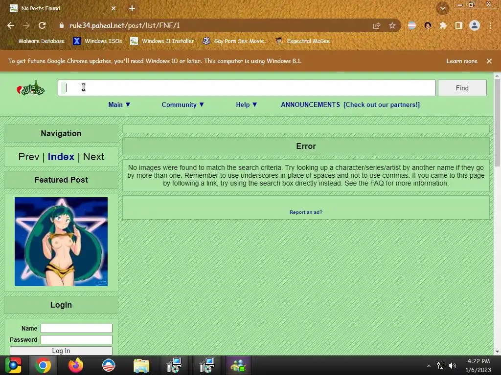The height and width of the screenshot is (375, 501).
Task: Click the Index navigation link
Action: pos(61,157)
